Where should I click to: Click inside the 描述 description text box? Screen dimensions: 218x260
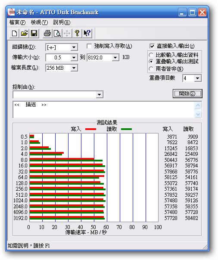[x=104, y=110]
